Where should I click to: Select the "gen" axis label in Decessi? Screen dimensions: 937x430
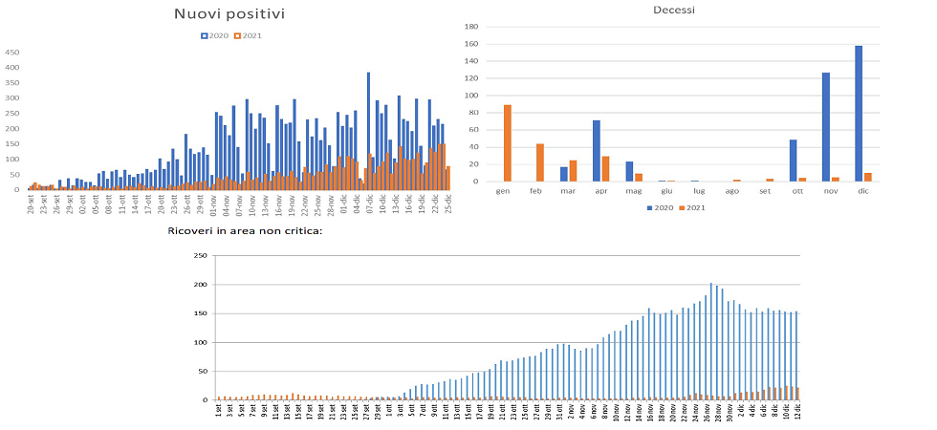point(503,192)
